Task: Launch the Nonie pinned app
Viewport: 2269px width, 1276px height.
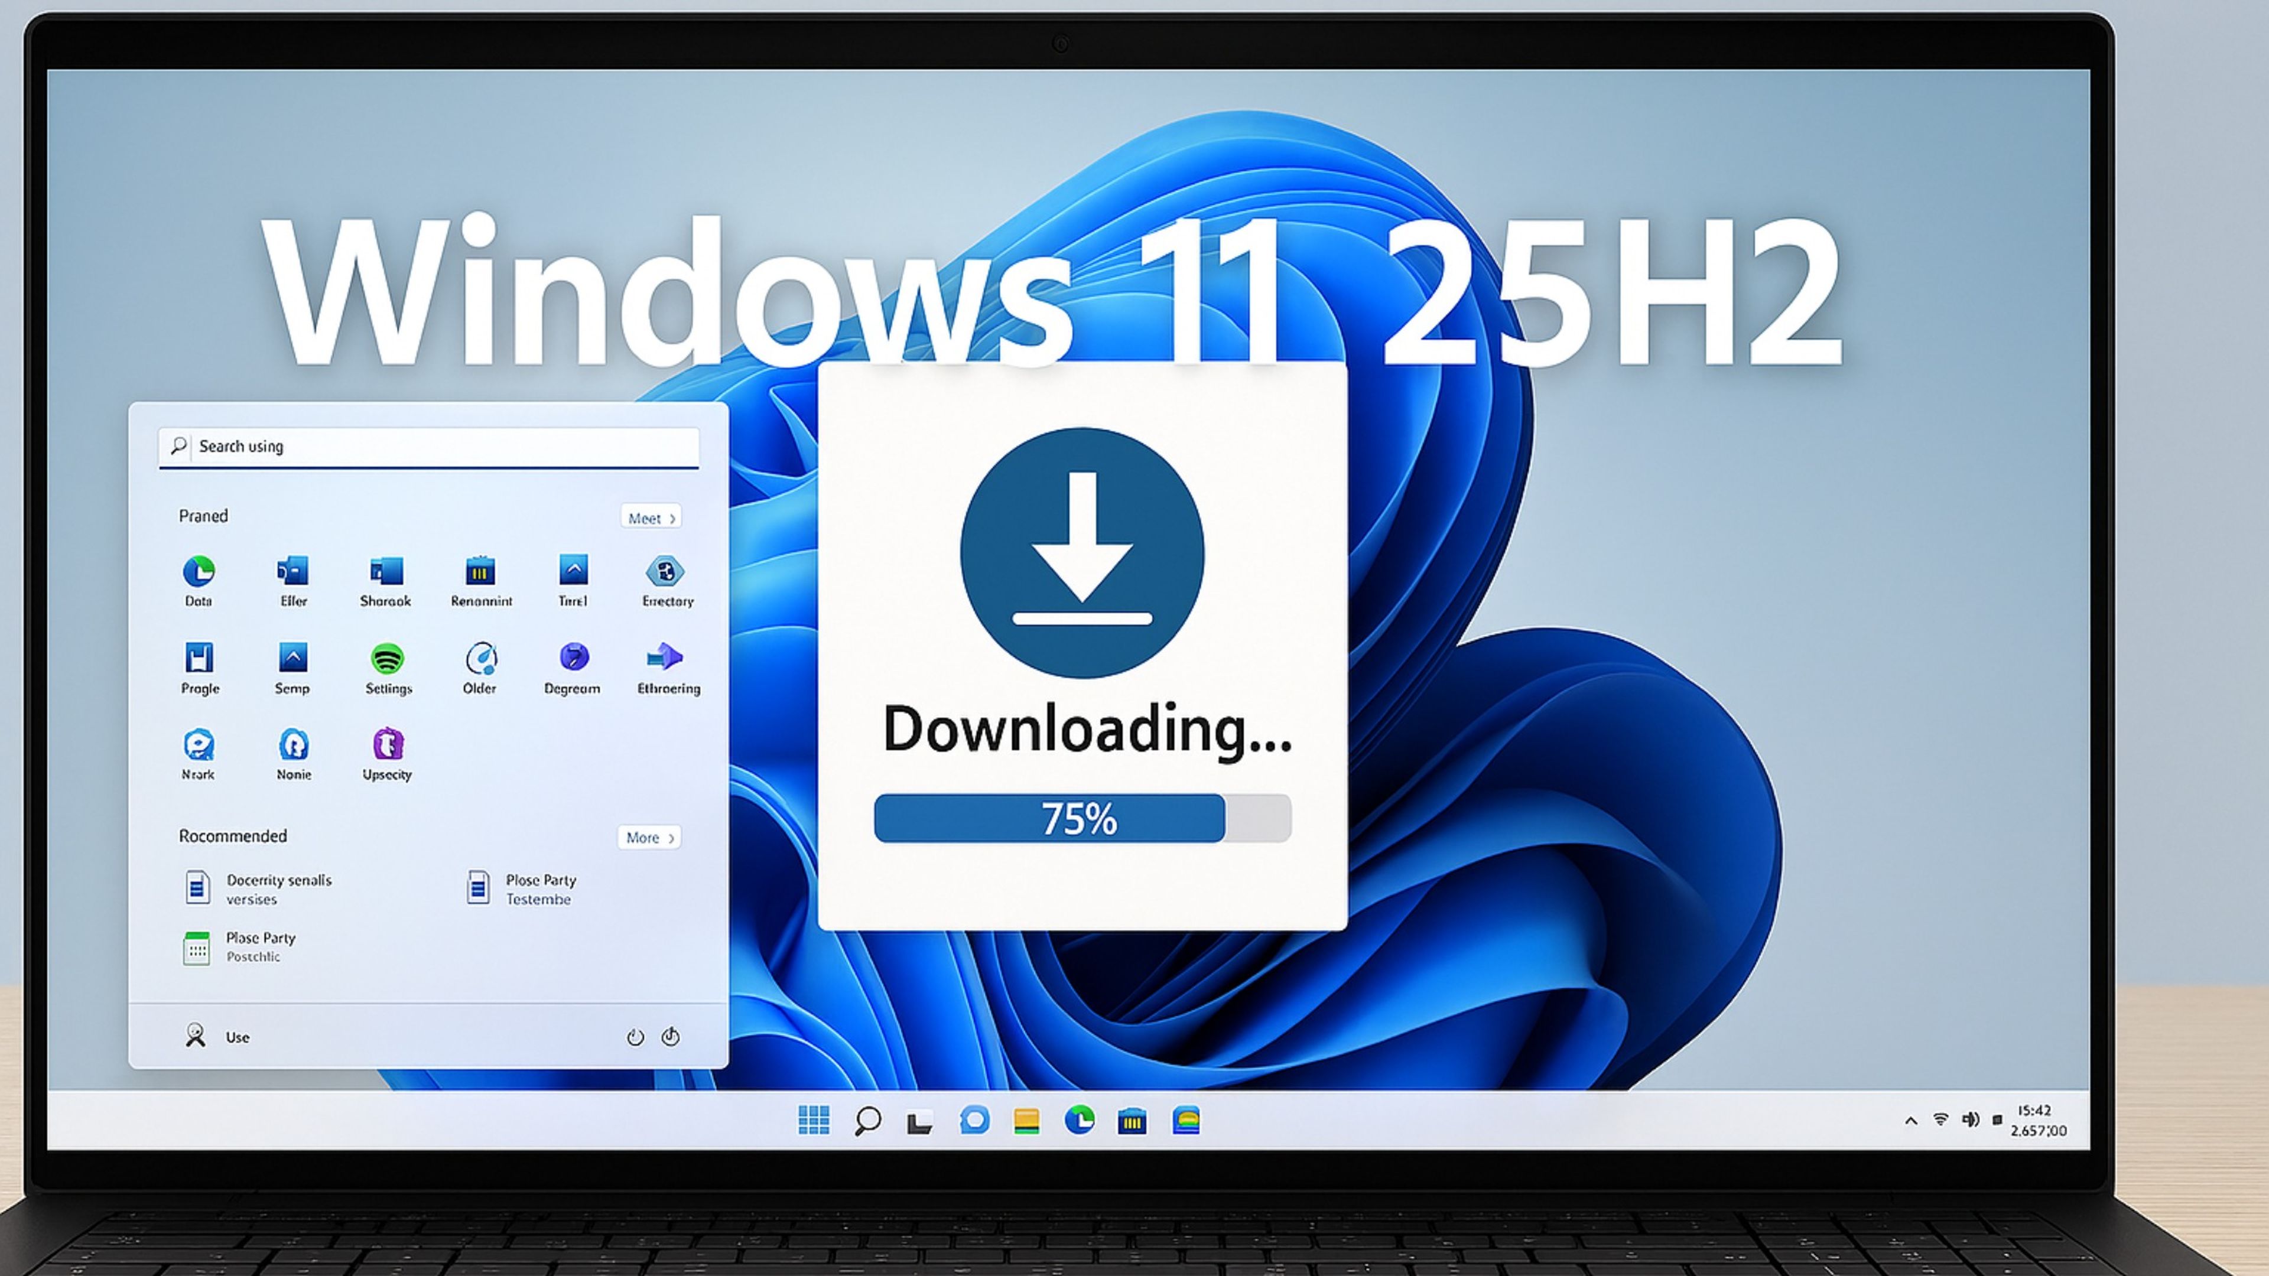Action: [293, 745]
